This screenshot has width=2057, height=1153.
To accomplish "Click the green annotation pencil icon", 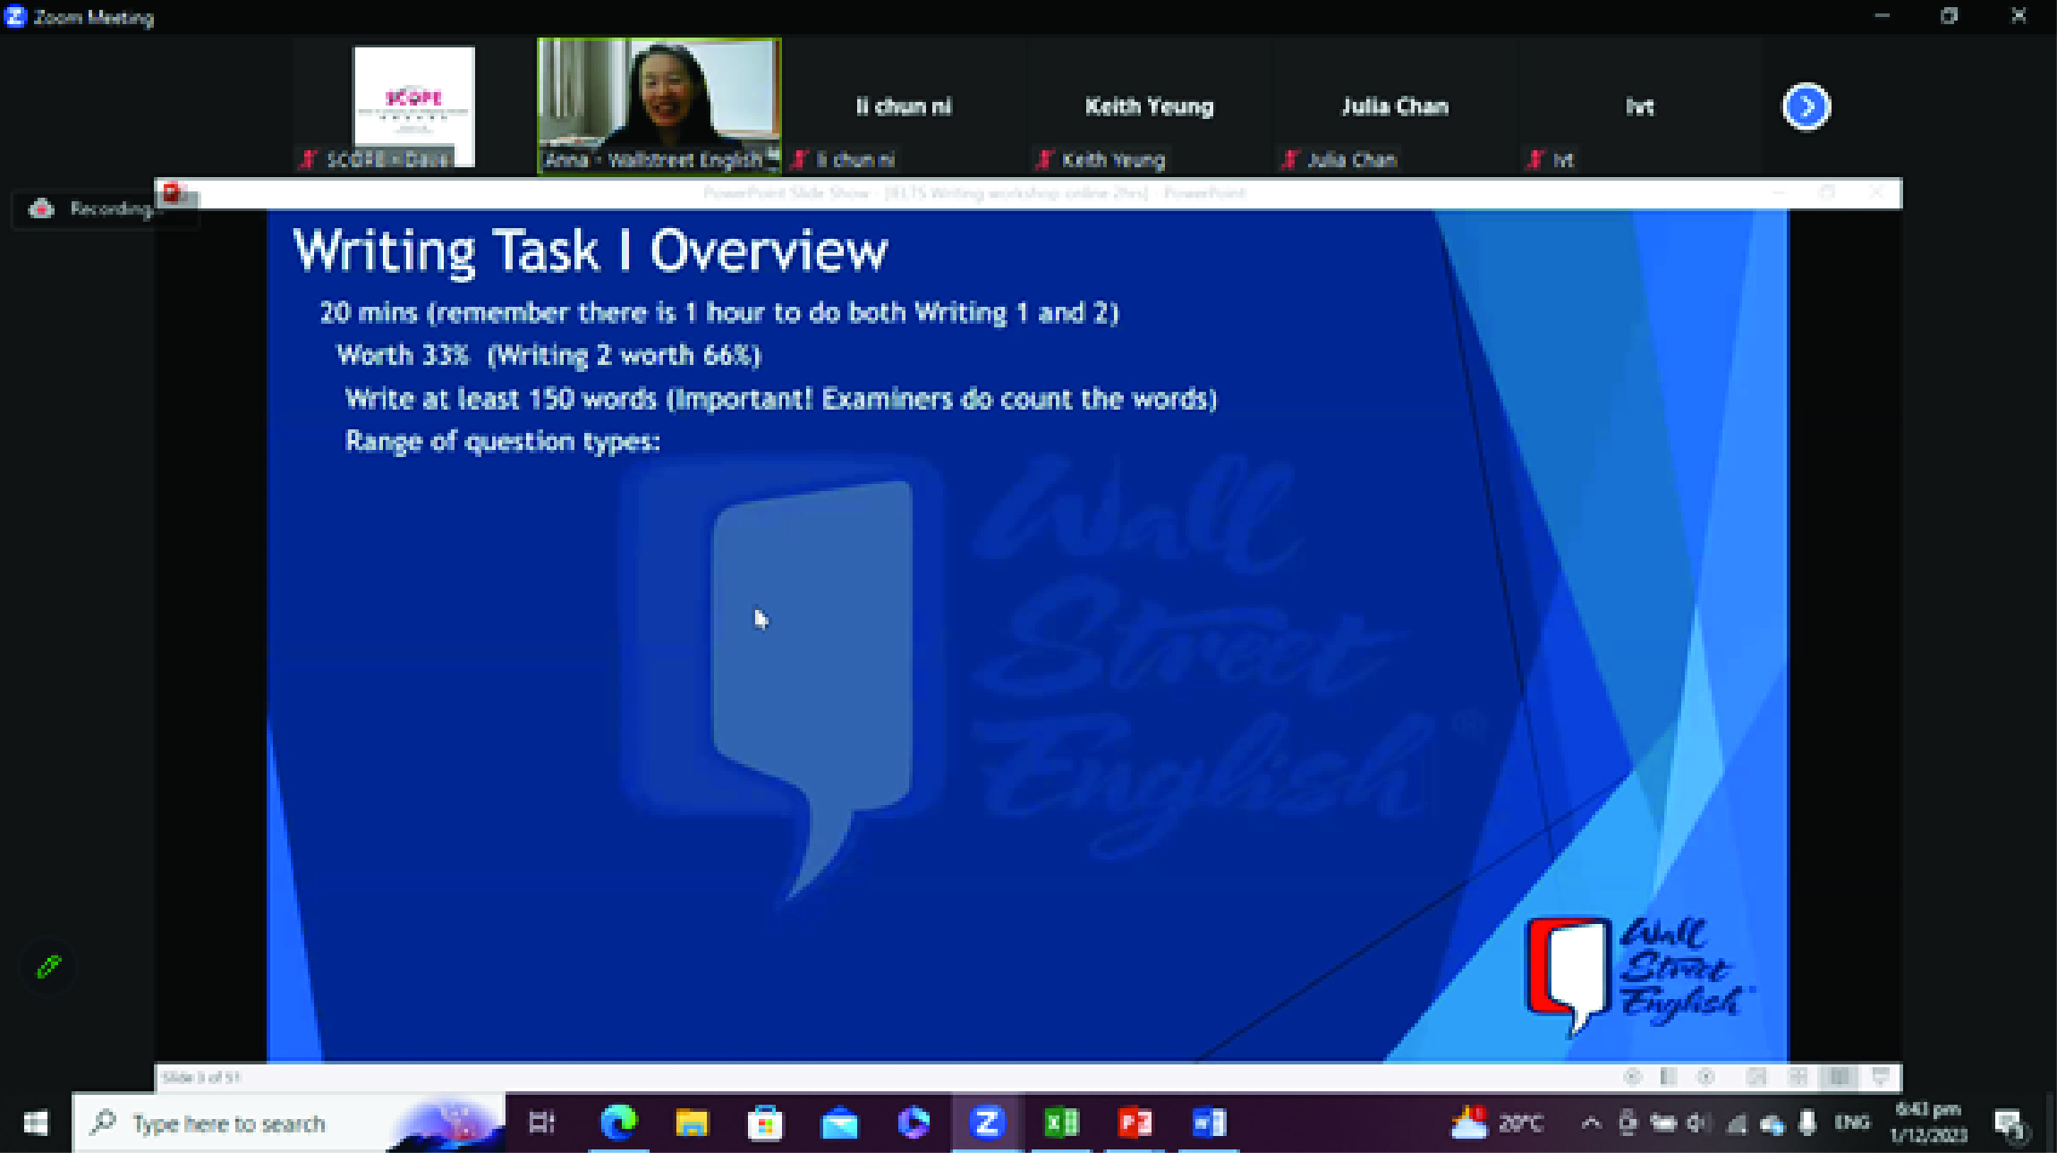I will click(48, 967).
